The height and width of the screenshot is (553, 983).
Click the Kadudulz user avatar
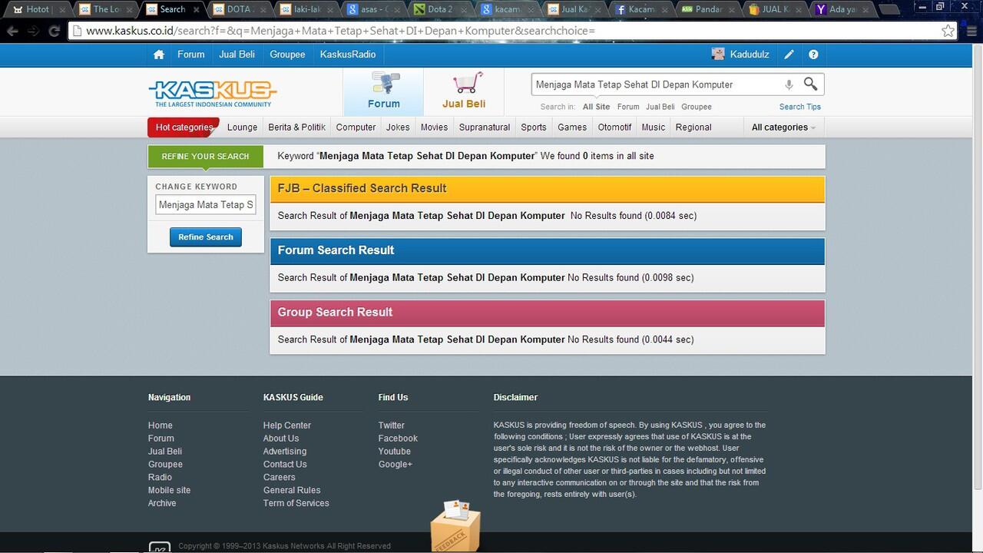(x=718, y=54)
